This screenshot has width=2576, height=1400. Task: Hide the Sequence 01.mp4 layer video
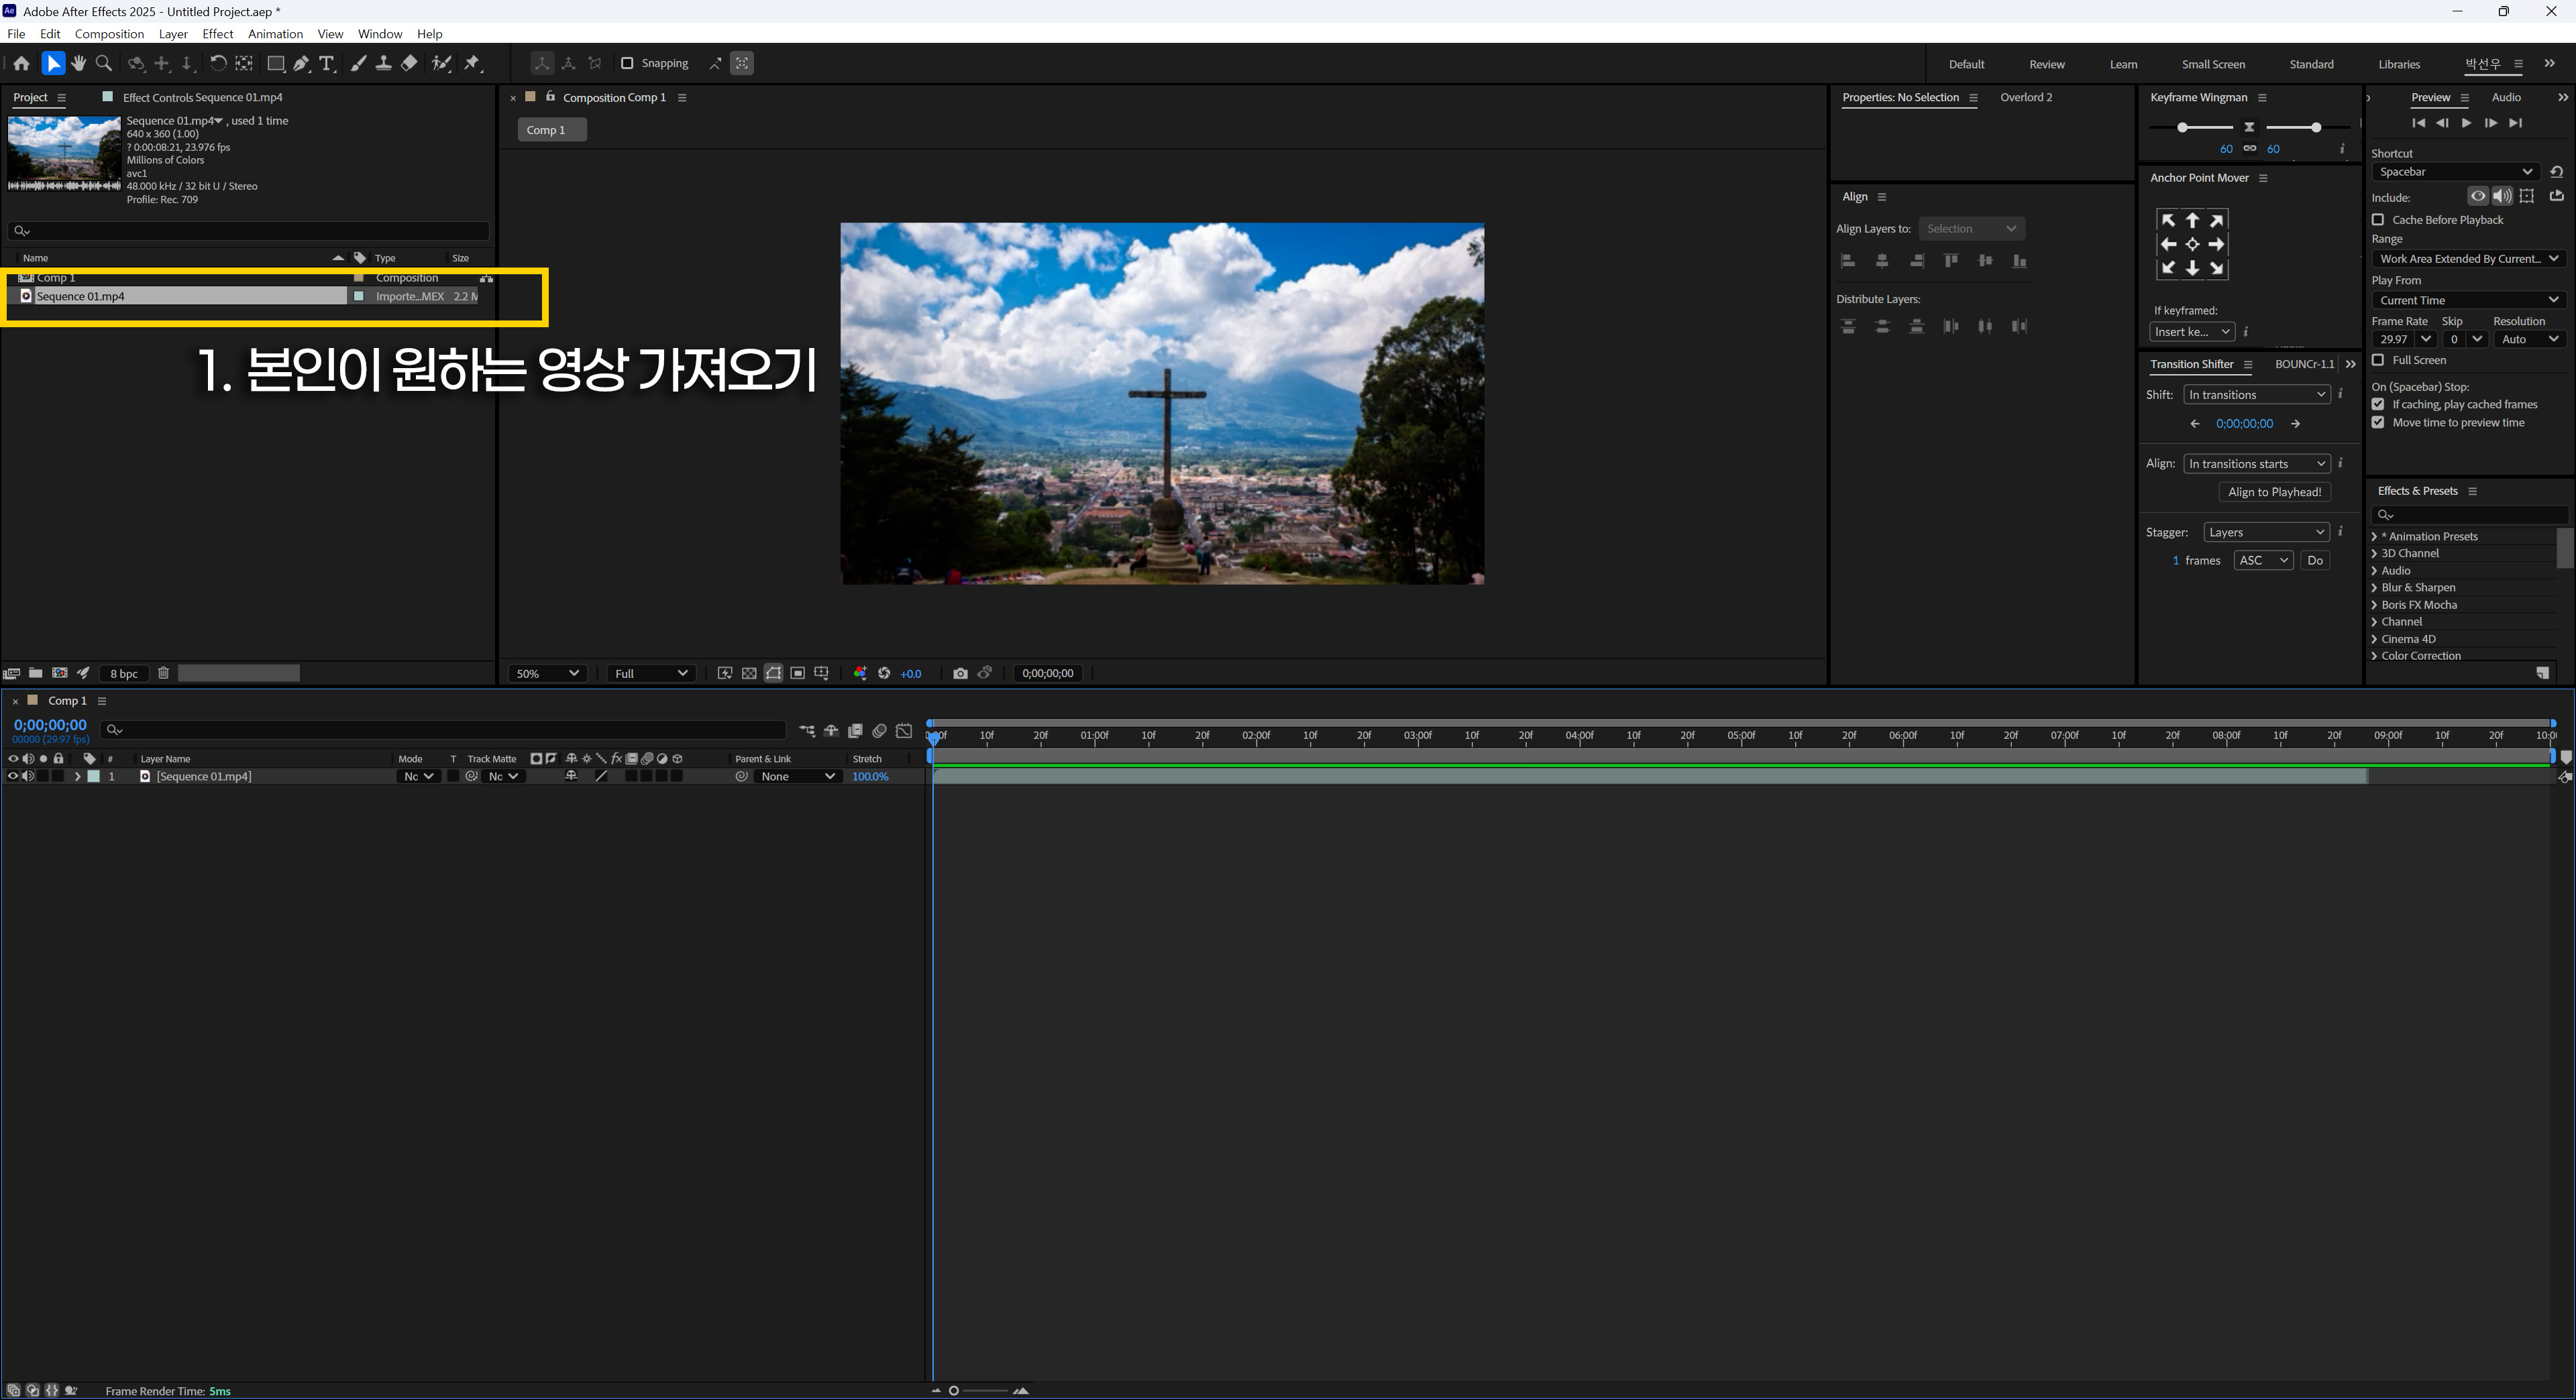point(12,776)
